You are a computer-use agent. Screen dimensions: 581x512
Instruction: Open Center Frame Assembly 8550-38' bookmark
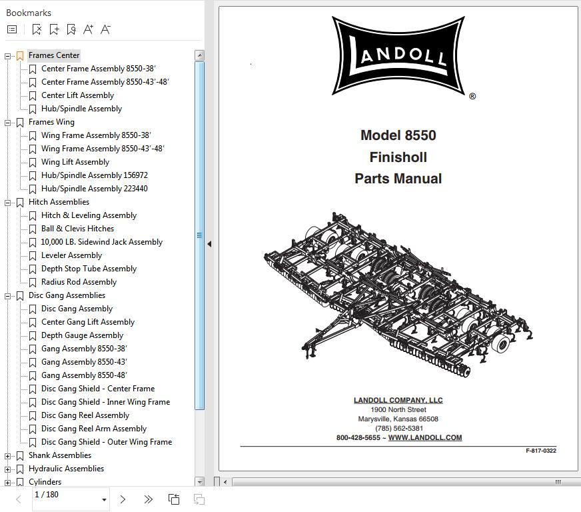pyautogui.click(x=98, y=69)
